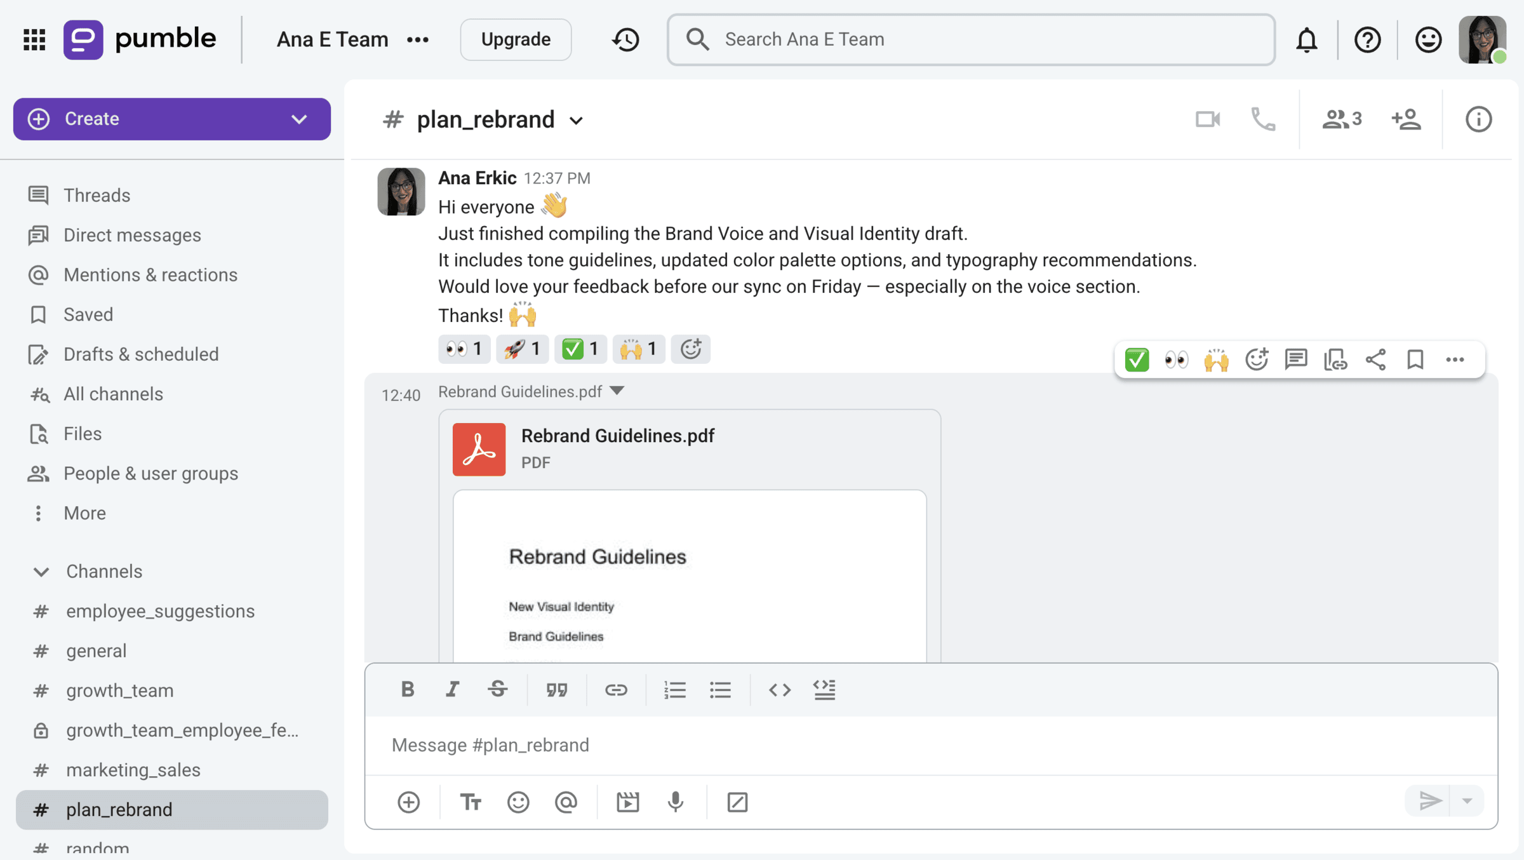The width and height of the screenshot is (1524, 860).
Task: Save the message with the bookmark icon
Action: 1415,360
